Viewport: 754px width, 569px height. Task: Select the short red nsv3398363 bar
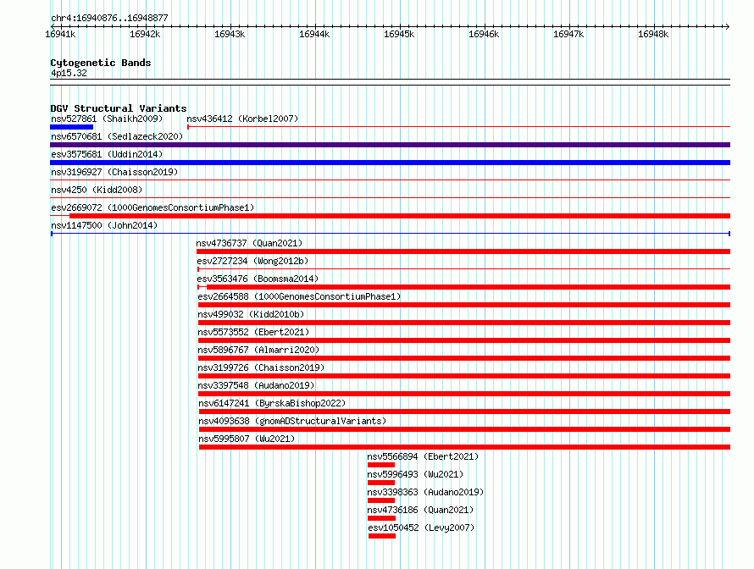[x=381, y=500]
